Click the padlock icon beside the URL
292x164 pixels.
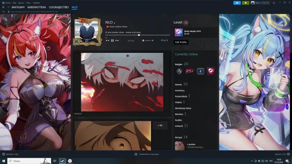pos(9,11)
